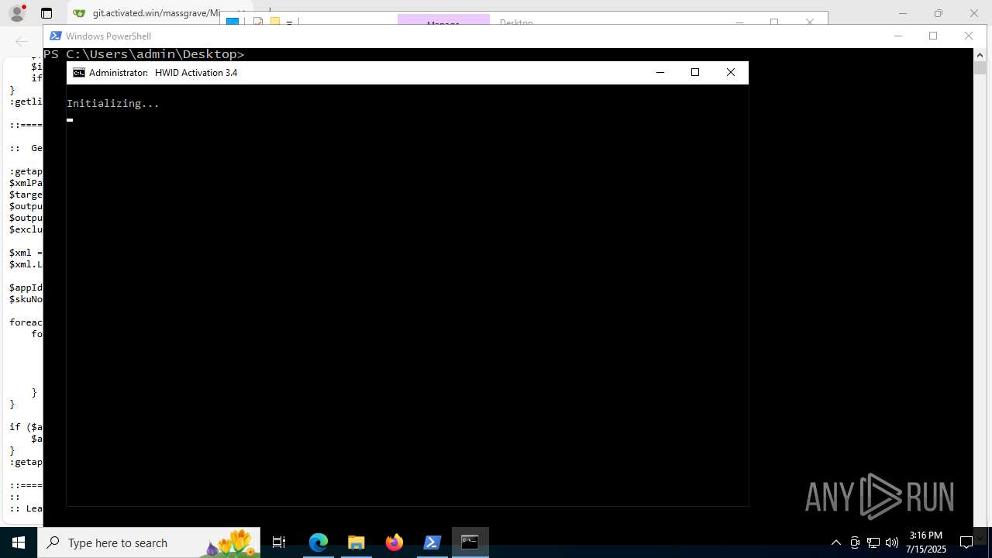Open the volume control tray icon
This screenshot has height=558, width=992.
[892, 542]
